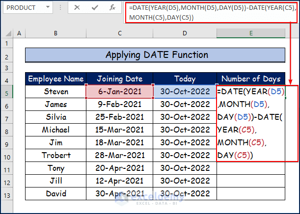
Task: Click the 'Today' header cell
Action: click(185, 79)
